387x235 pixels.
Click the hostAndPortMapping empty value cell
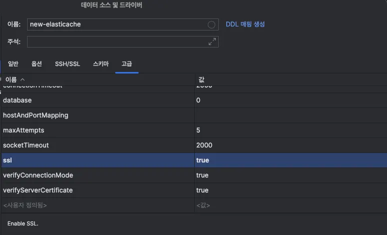[x=290, y=115]
